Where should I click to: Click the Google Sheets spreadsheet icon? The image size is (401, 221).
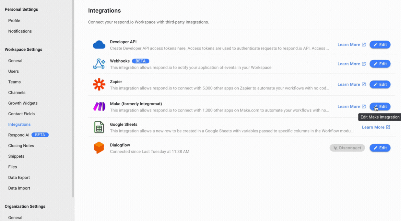pos(99,127)
